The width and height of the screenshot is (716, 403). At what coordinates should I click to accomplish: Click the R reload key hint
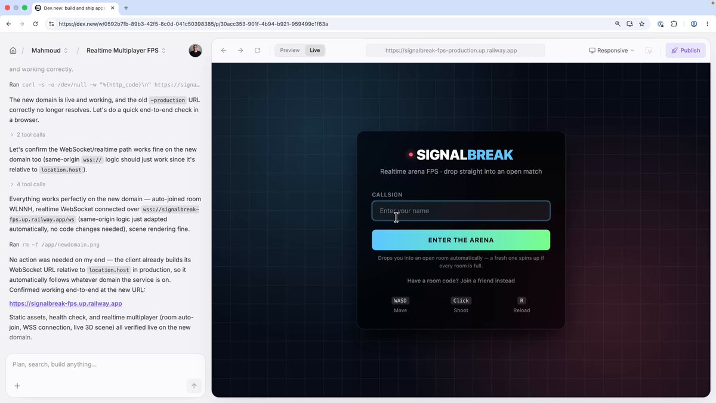[x=521, y=300]
